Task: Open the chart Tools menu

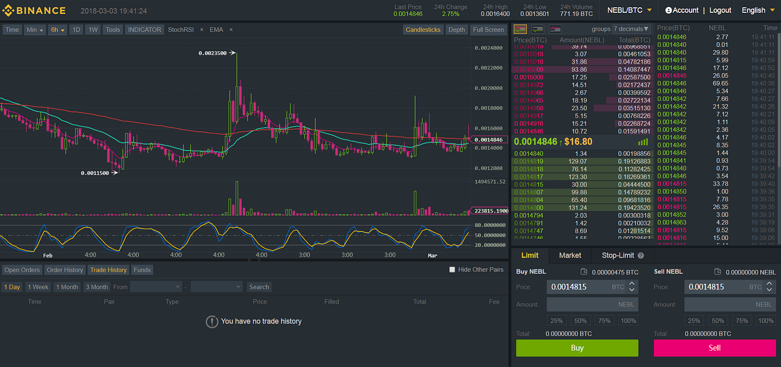Action: coord(113,30)
